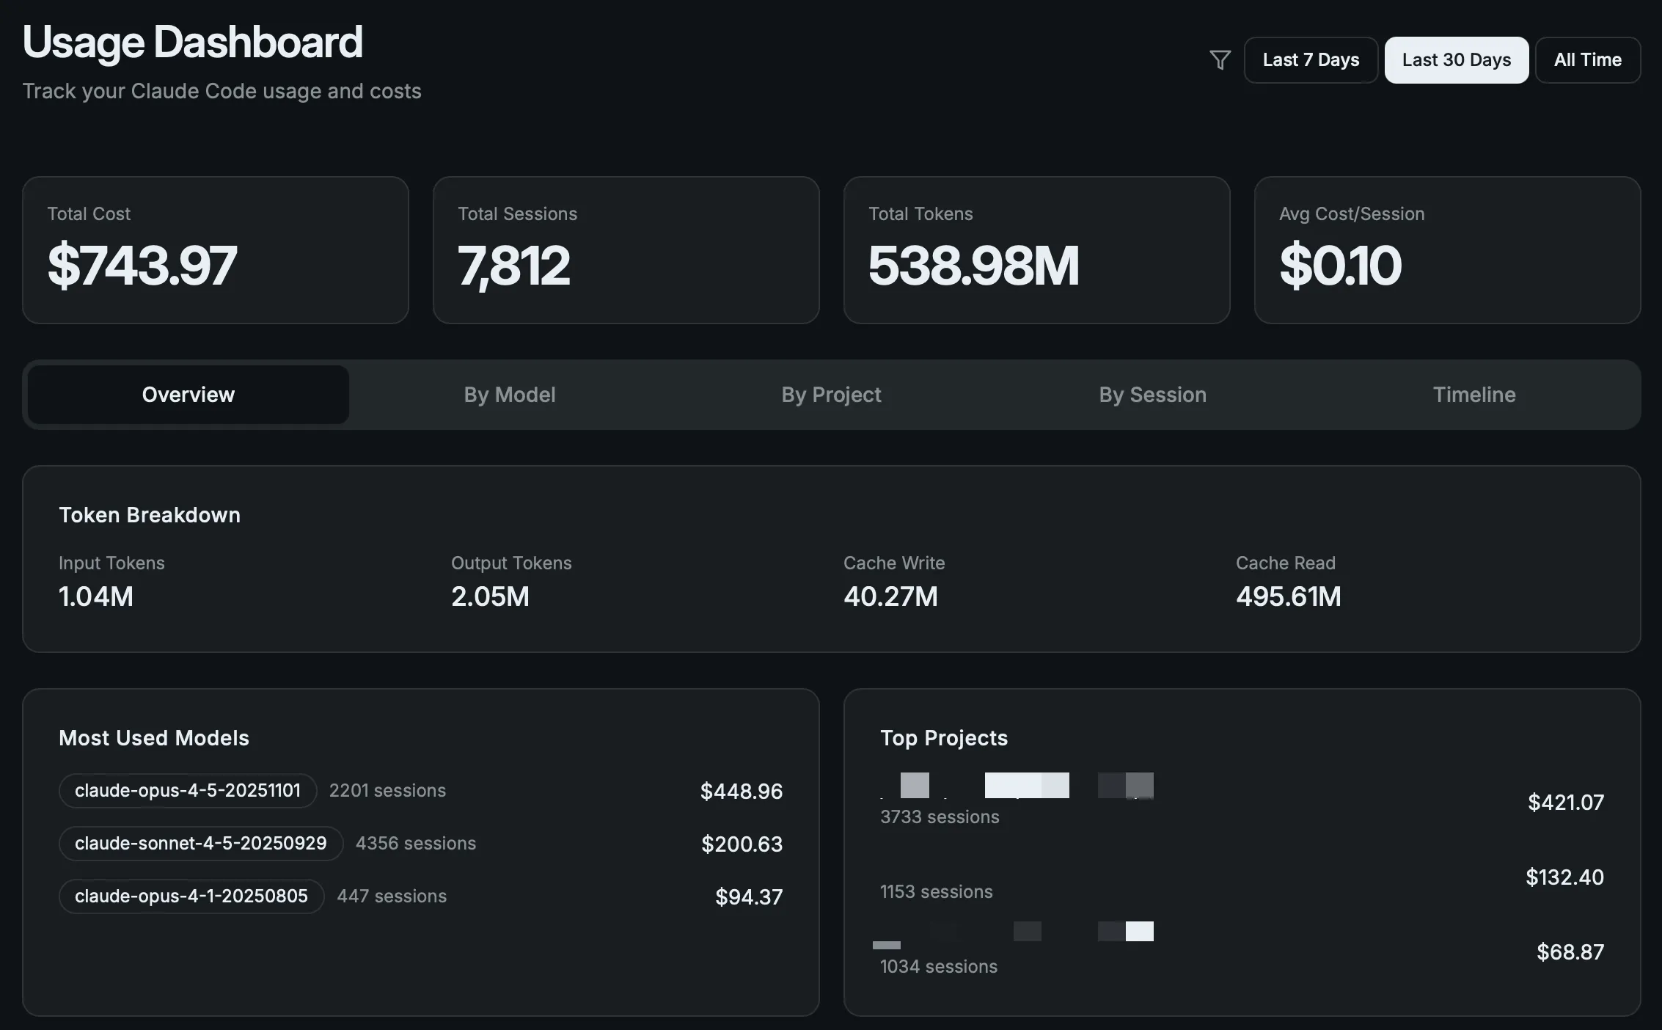
Task: Click the filter funnel icon
Action: click(1220, 60)
